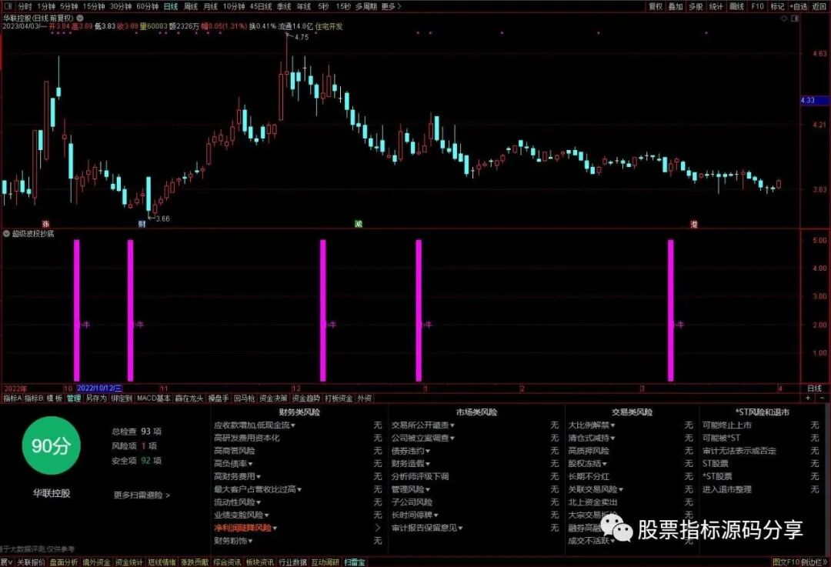
Task: Click the panel icon beside the diamond icon
Action: pos(795,18)
